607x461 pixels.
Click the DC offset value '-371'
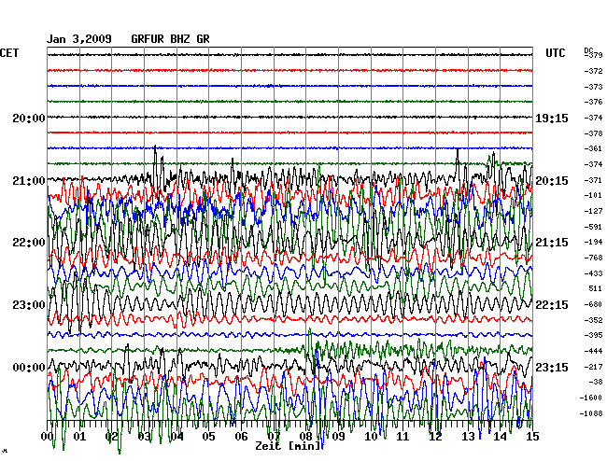pos(593,180)
